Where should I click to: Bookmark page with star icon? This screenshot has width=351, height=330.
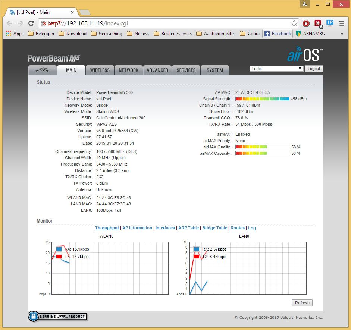click(294, 23)
